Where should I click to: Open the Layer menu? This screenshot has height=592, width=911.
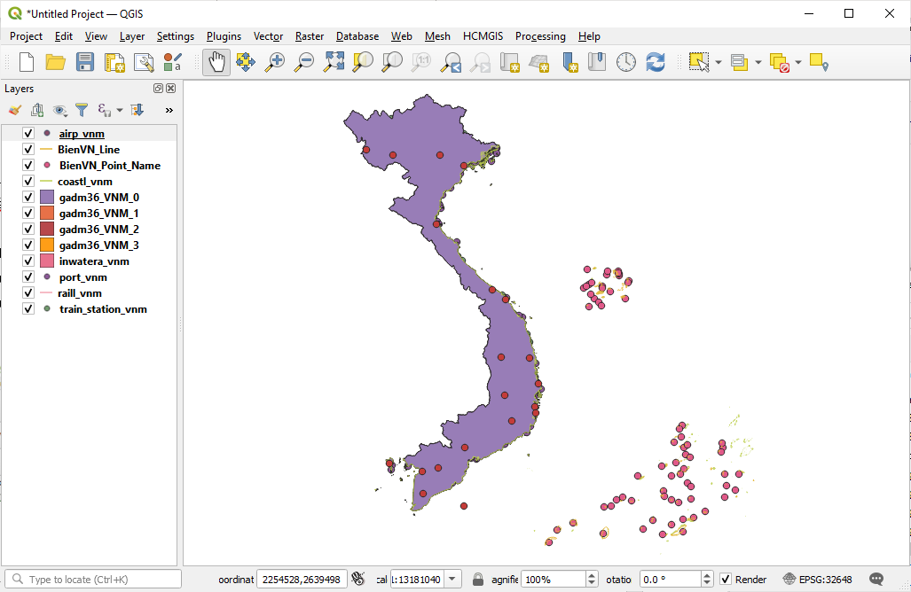point(132,36)
